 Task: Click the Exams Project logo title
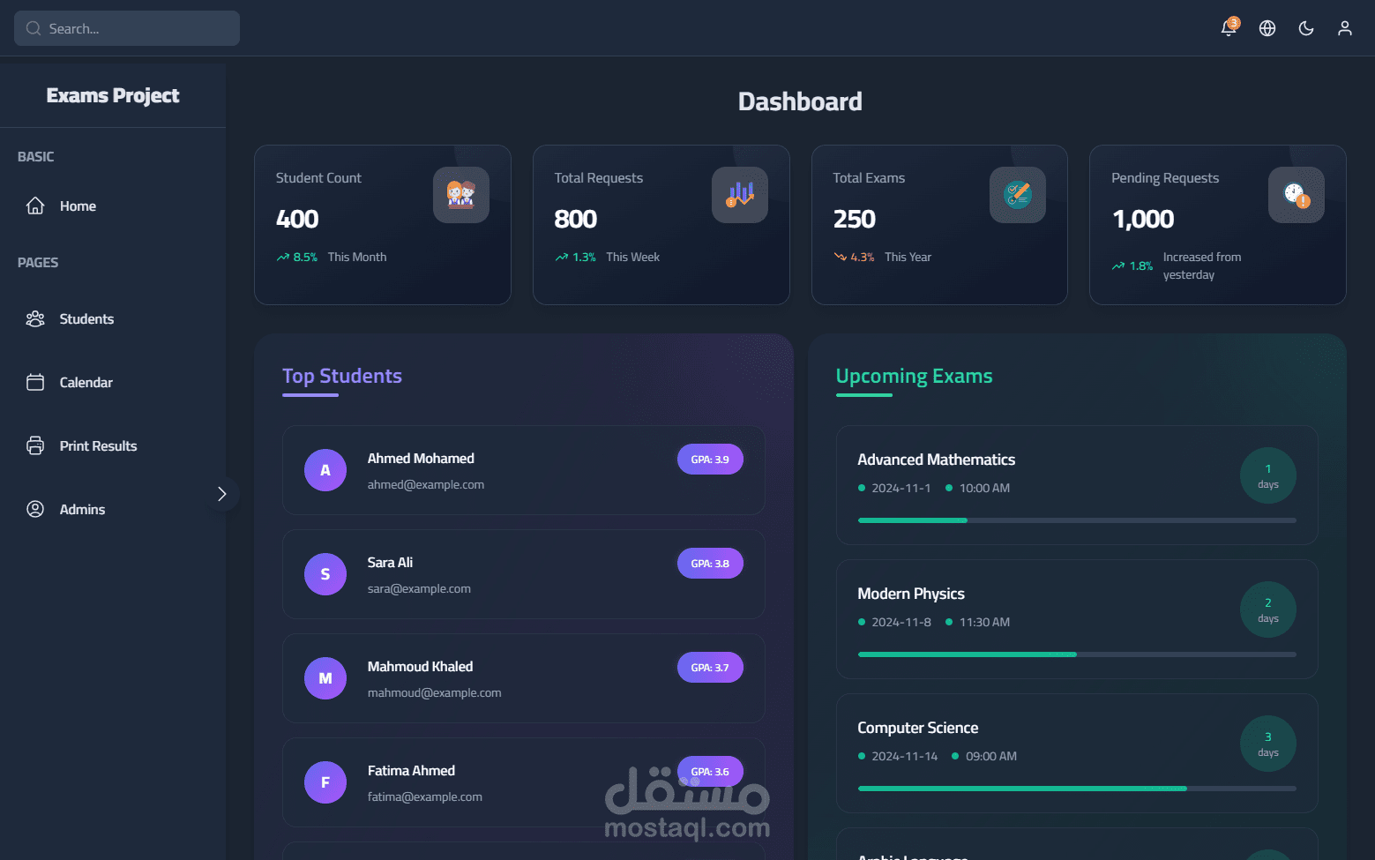tap(113, 95)
